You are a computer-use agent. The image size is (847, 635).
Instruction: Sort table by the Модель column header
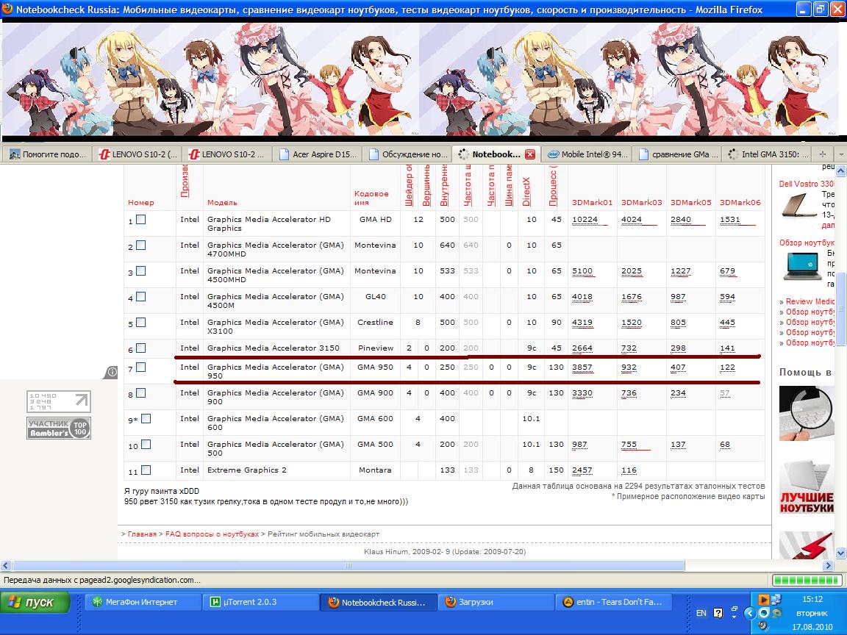(x=222, y=203)
